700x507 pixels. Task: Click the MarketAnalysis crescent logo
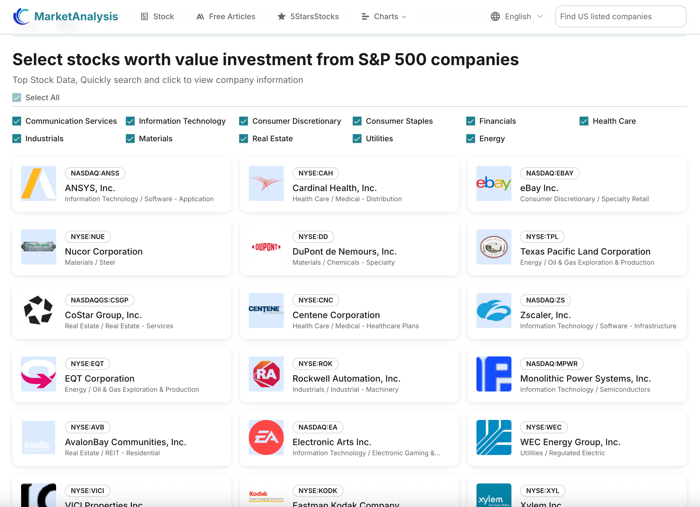coord(21,16)
